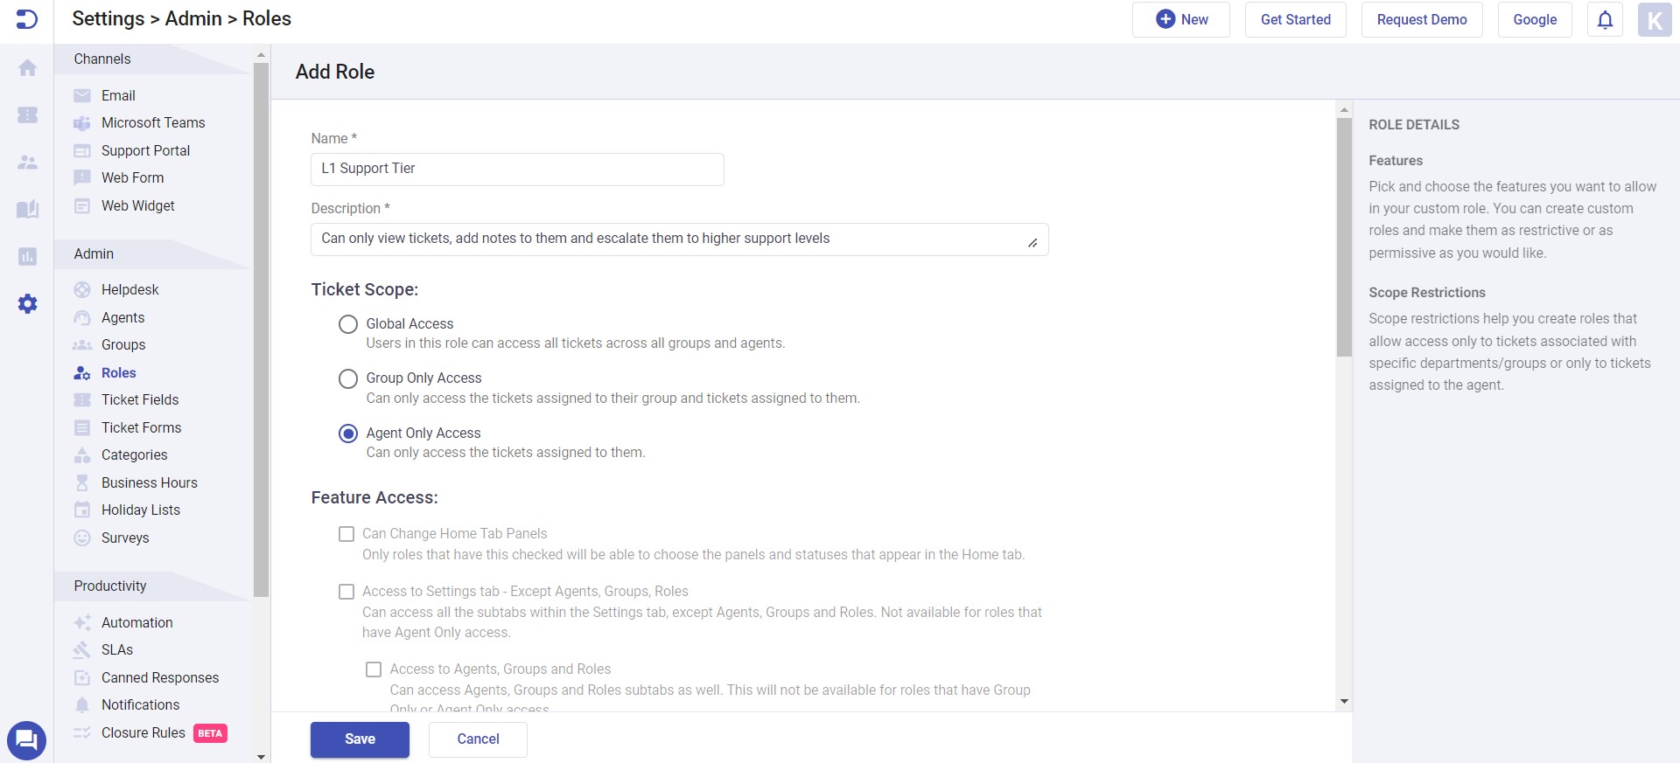Check Can Change Home Tab Panels
Image resolution: width=1680 pixels, height=763 pixels.
346,534
